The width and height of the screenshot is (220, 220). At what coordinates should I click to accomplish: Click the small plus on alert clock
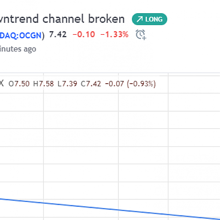click(x=144, y=38)
